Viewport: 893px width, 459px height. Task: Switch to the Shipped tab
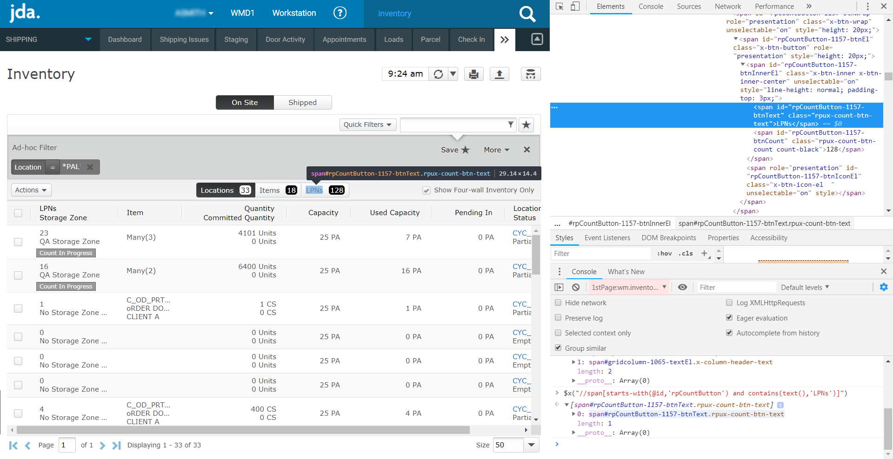click(302, 102)
